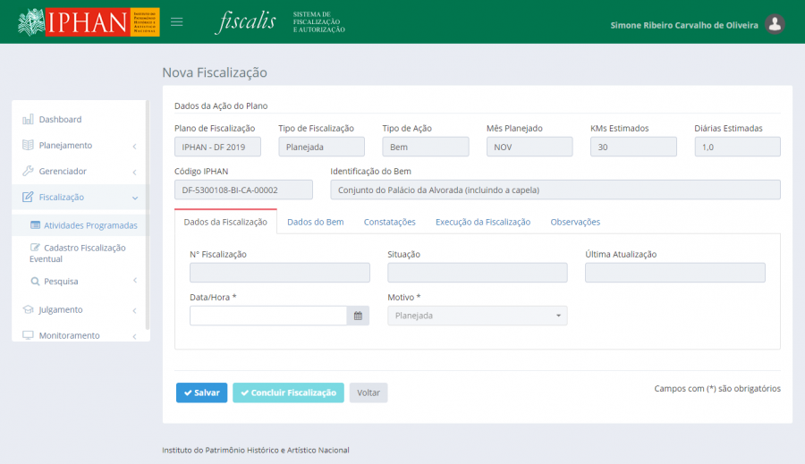805x464 pixels.
Task: Click the Data/Hora input field
Action: click(x=267, y=316)
